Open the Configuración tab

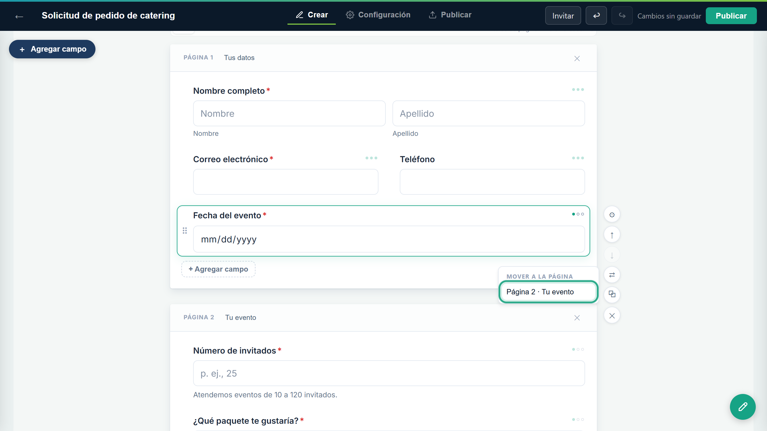click(x=378, y=15)
